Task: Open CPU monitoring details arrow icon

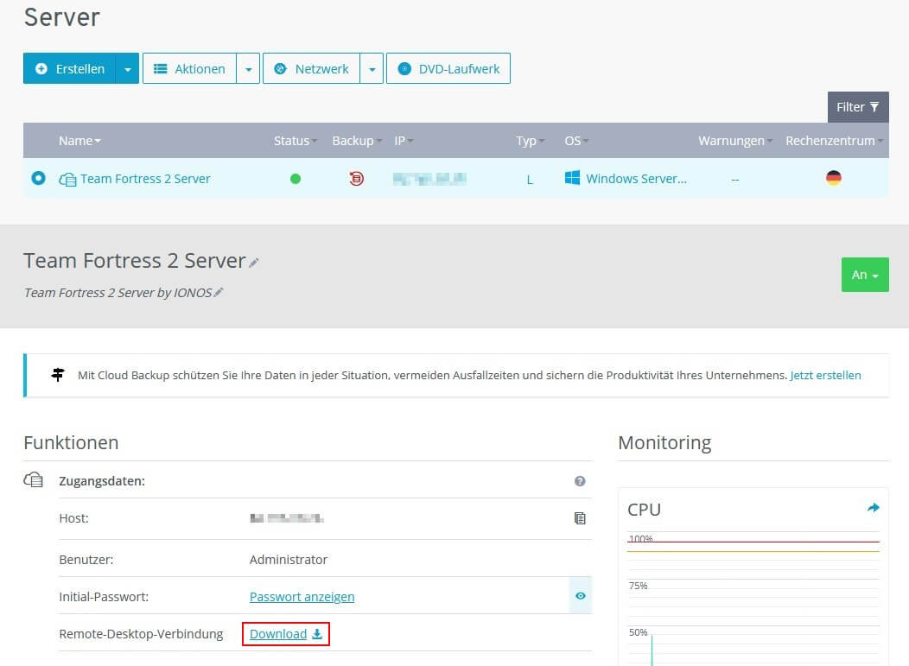Action: [873, 508]
